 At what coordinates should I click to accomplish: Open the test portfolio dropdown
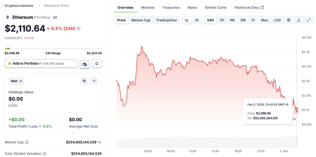click(x=17, y=81)
